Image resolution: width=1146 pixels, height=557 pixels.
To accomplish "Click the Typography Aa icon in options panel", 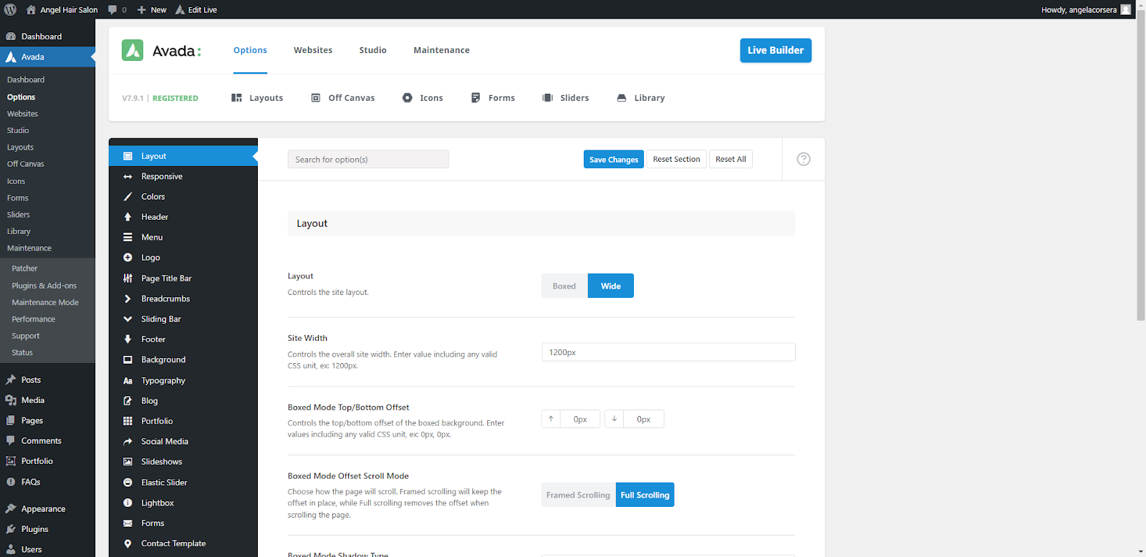I will coord(127,381).
